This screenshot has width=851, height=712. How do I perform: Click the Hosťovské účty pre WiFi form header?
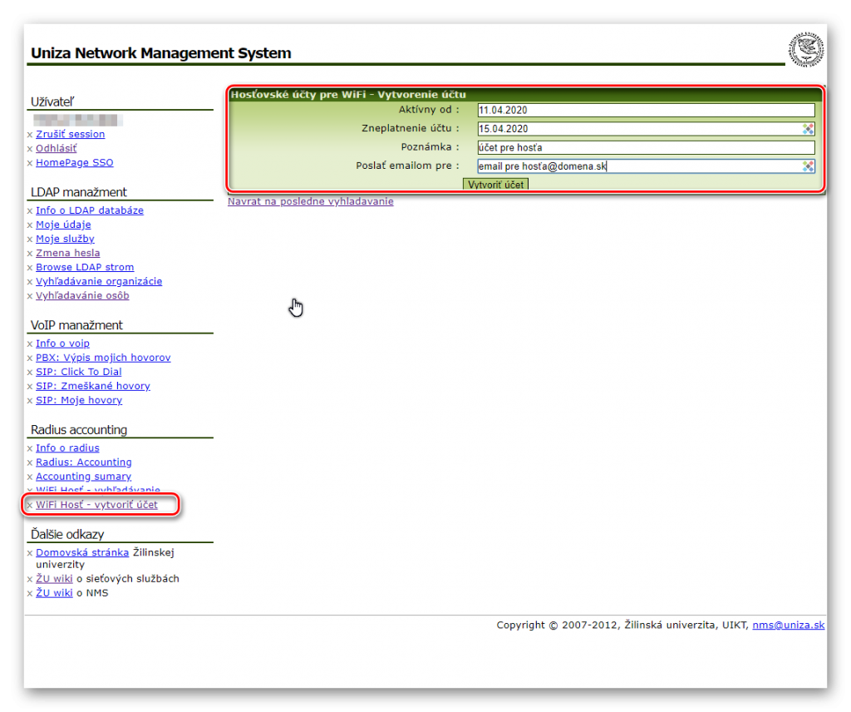point(348,95)
